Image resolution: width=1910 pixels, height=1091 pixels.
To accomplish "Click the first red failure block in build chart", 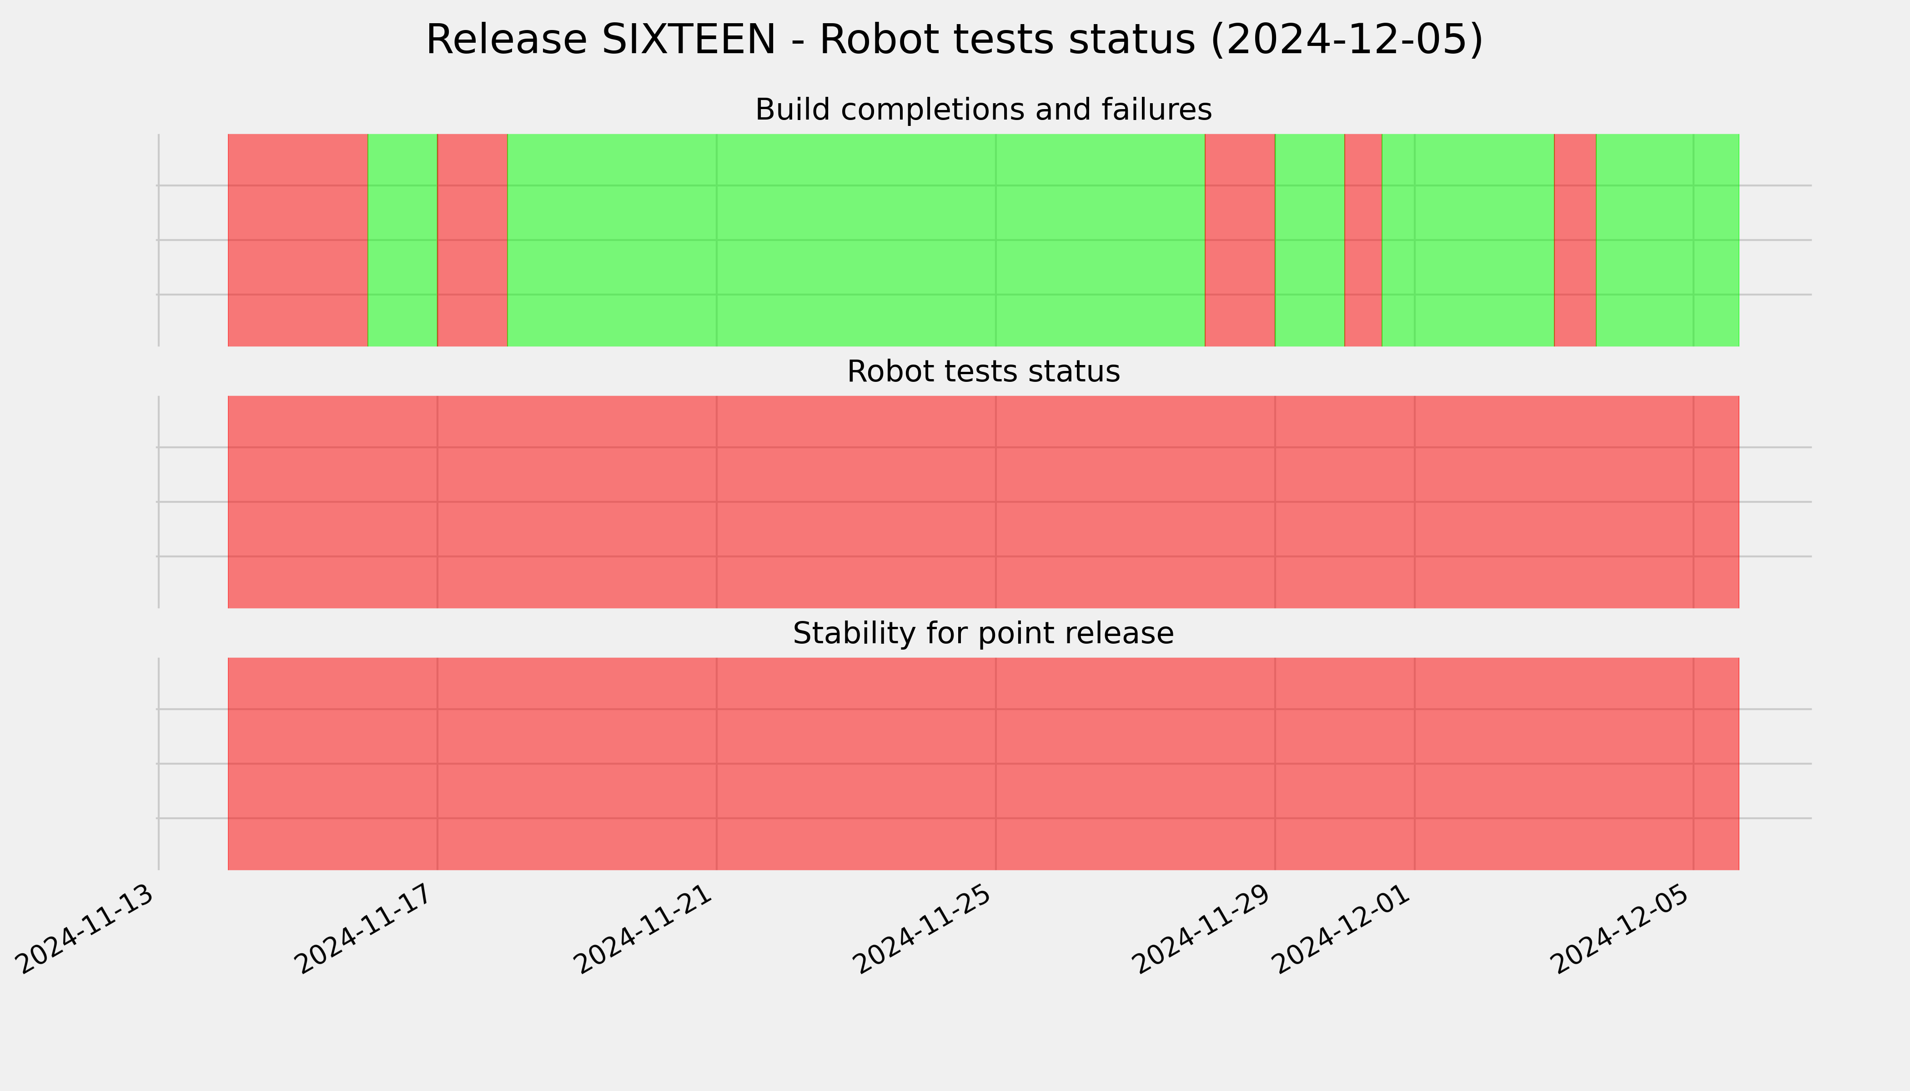I will point(297,240).
